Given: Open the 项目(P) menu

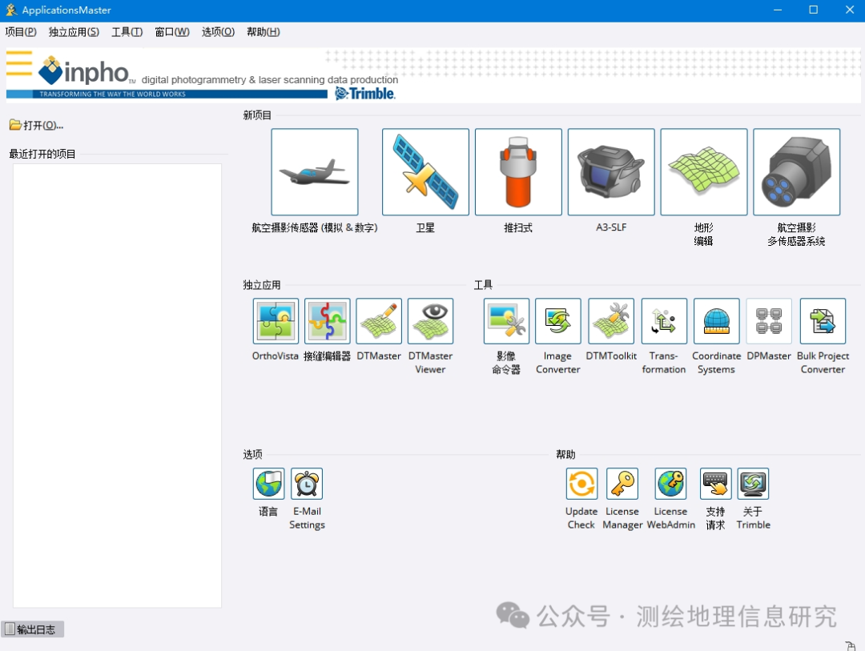Looking at the screenshot, I should click(x=21, y=32).
